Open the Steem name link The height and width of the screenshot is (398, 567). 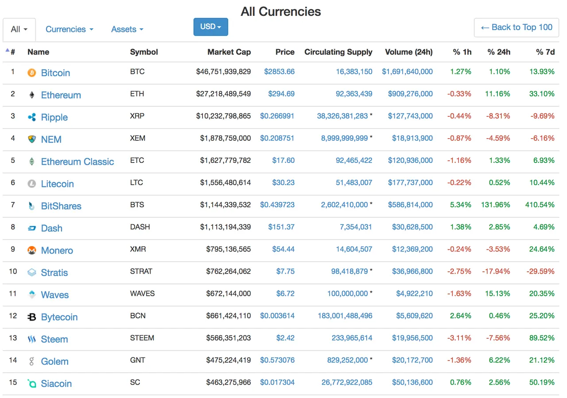(x=54, y=339)
